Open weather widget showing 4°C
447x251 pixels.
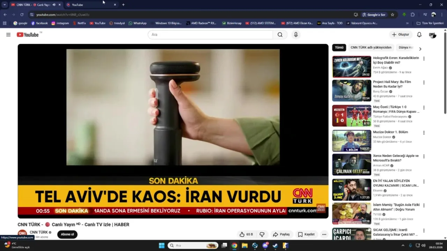tap(17, 245)
